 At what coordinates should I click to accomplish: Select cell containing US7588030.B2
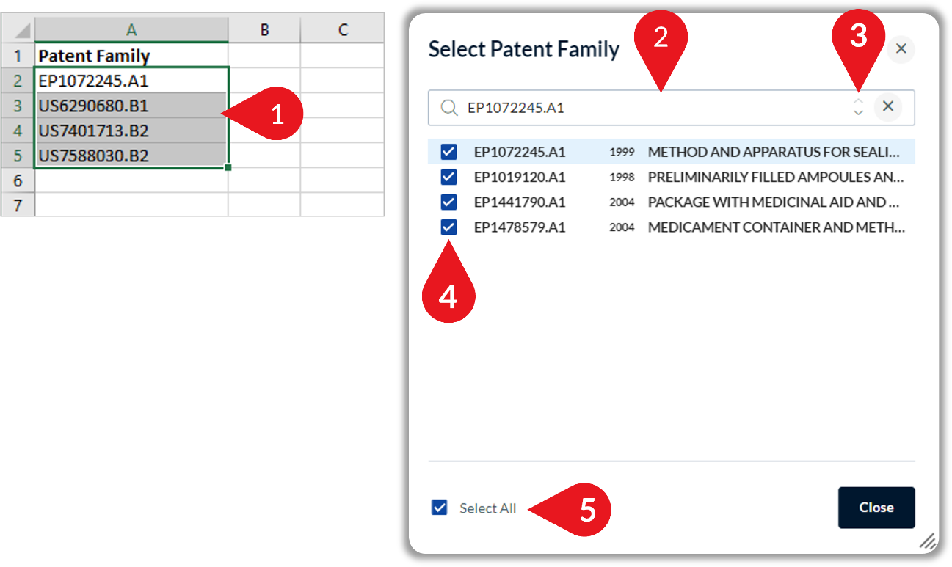coord(131,156)
